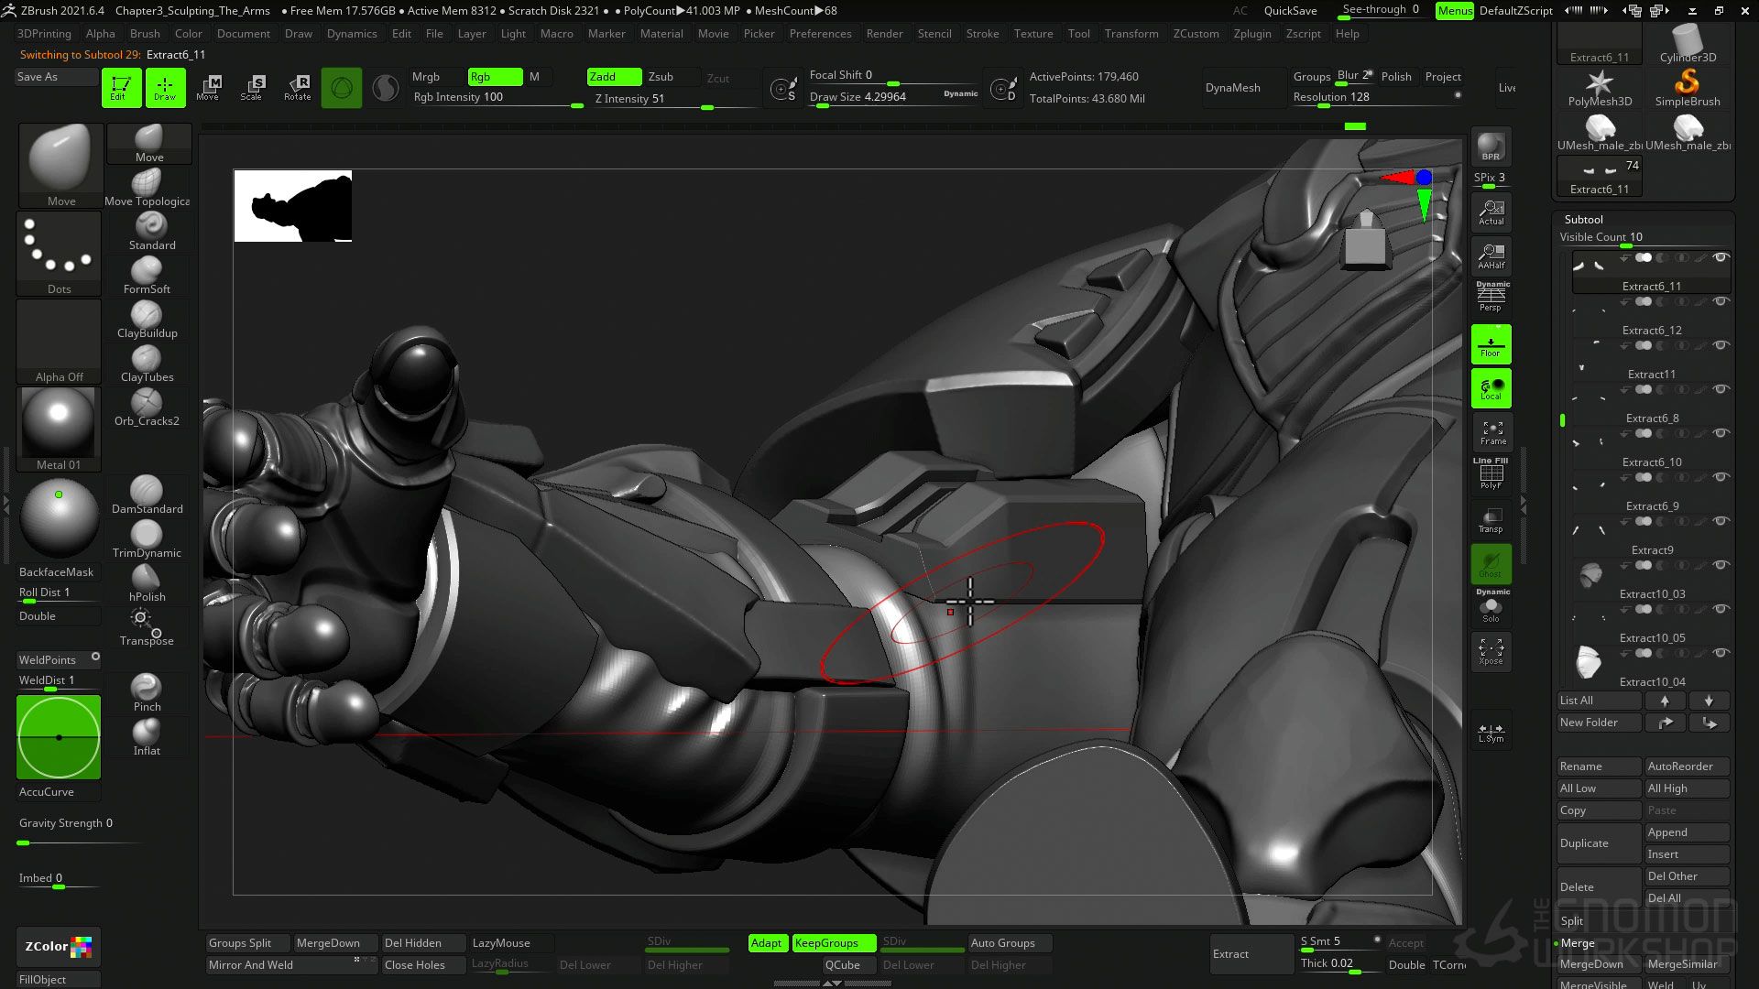This screenshot has width=1759, height=989.
Task: Switch to Rotate mode
Action: (297, 87)
